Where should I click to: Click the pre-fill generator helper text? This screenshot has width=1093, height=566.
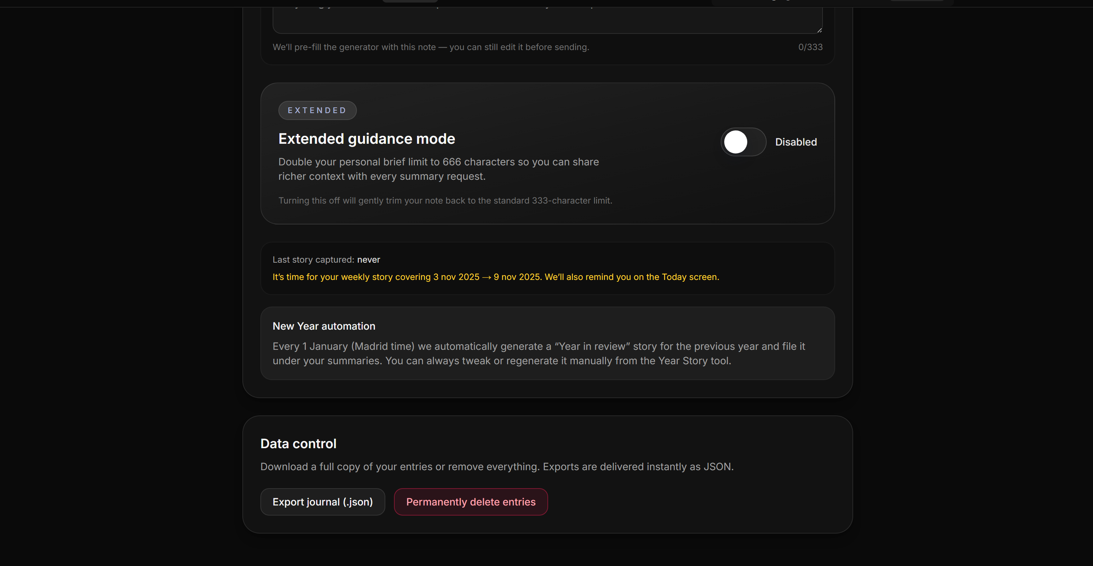tap(431, 47)
